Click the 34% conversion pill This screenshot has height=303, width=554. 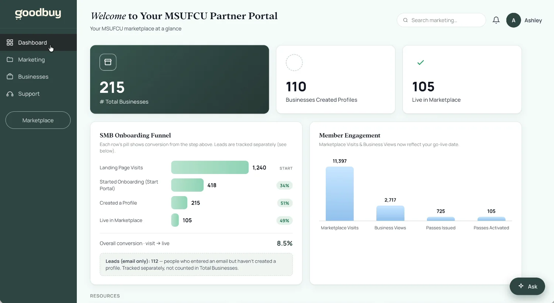point(284,185)
